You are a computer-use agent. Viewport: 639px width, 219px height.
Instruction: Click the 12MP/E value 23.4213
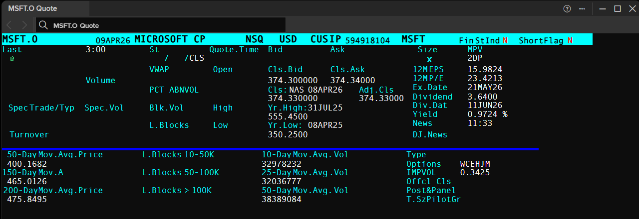[x=485, y=79]
